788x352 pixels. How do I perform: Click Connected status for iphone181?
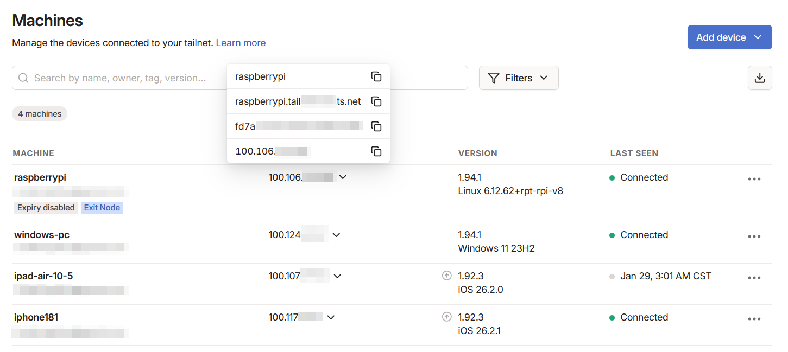[644, 317]
